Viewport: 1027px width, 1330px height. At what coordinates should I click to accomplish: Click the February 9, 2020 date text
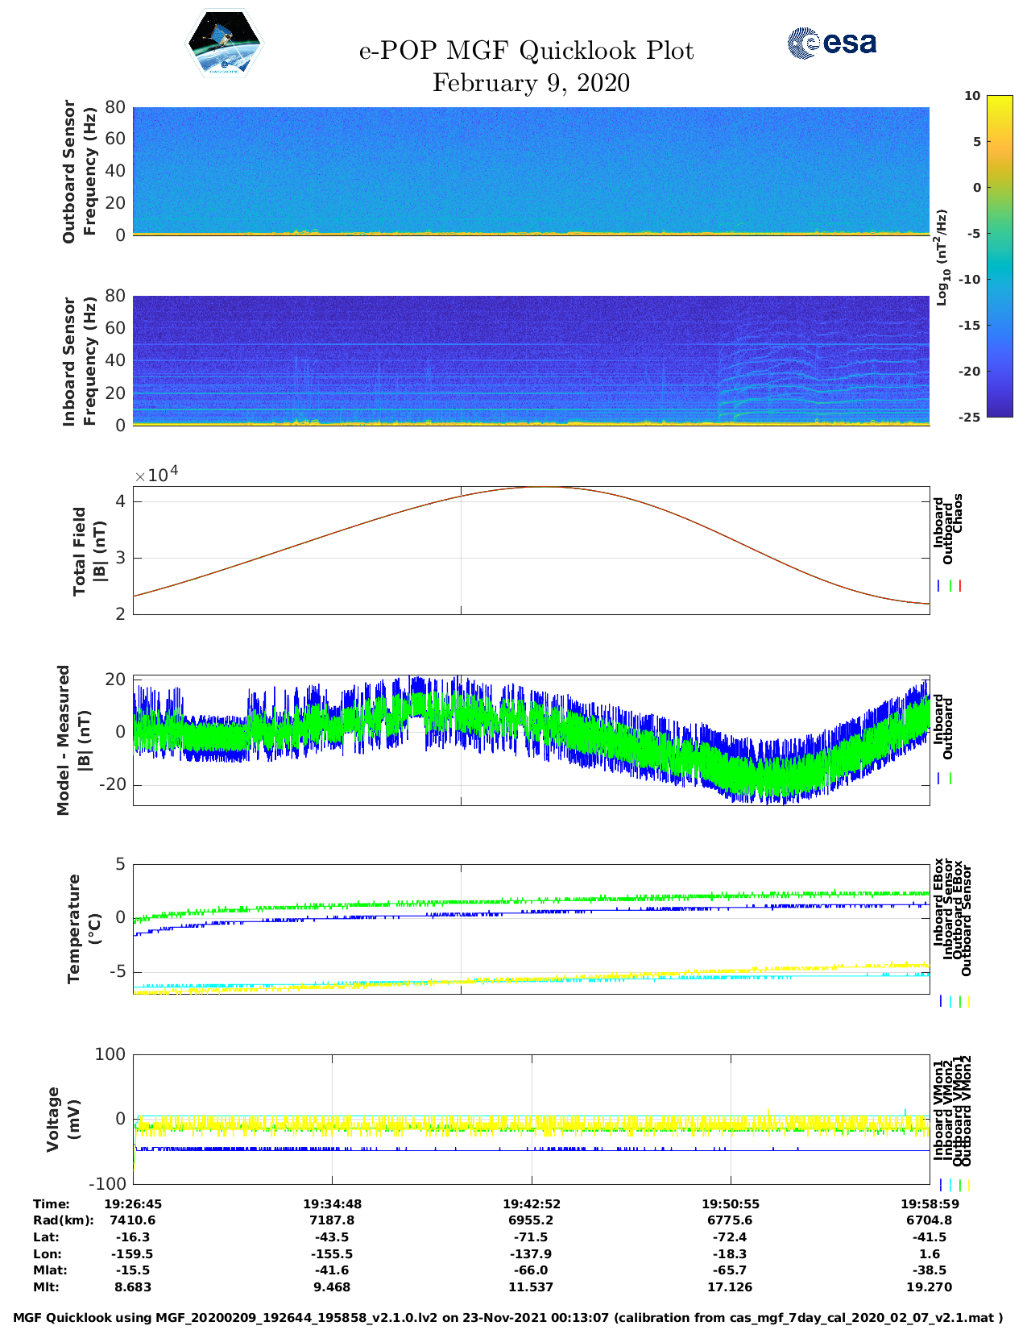(531, 83)
